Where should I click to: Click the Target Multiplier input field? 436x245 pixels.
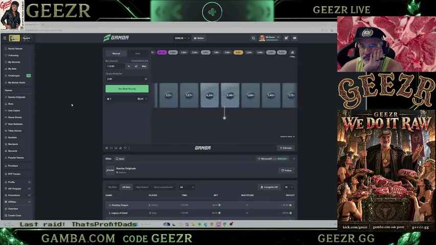click(x=124, y=79)
